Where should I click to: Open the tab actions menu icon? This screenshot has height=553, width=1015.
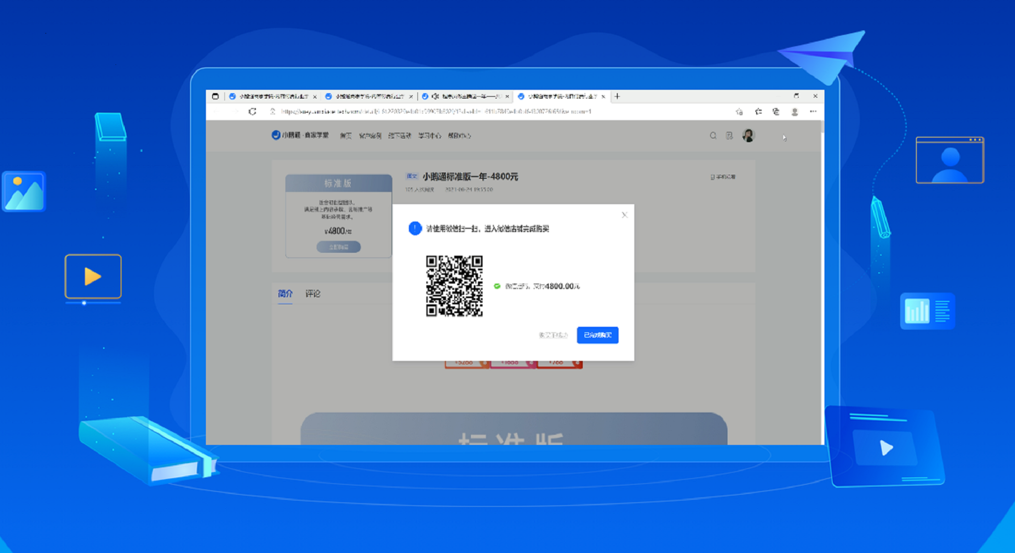(215, 96)
